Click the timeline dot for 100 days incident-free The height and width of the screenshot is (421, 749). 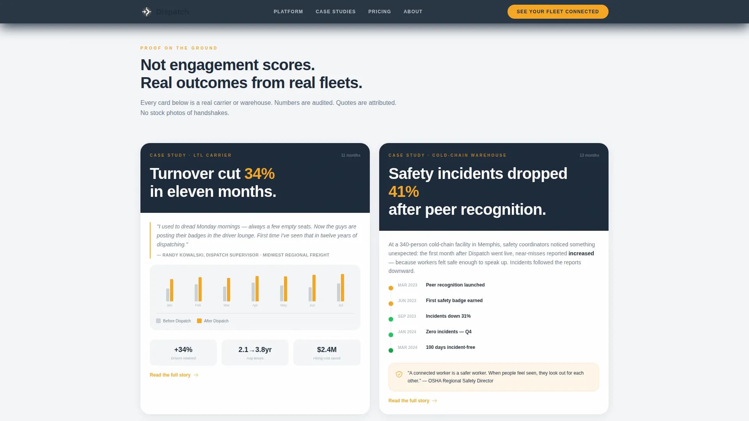click(x=390, y=350)
